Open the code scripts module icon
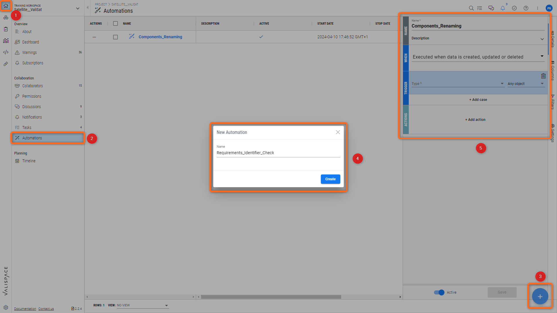 pyautogui.click(x=6, y=52)
